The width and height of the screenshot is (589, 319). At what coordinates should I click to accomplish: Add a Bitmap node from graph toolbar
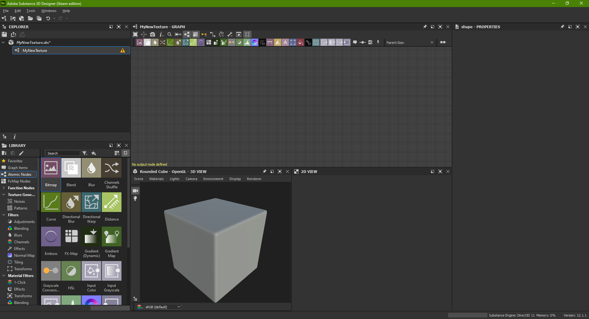pos(140,42)
